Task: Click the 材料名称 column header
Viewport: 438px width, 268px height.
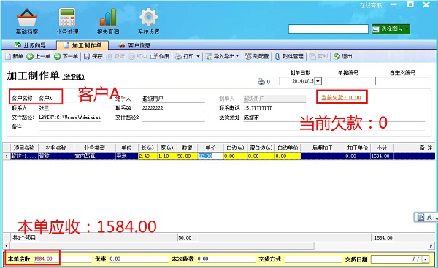Action: (x=56, y=148)
